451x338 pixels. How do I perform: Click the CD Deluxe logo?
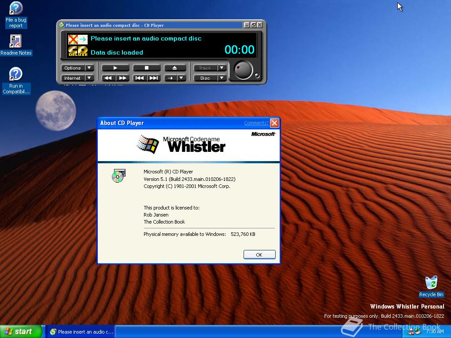(78, 51)
